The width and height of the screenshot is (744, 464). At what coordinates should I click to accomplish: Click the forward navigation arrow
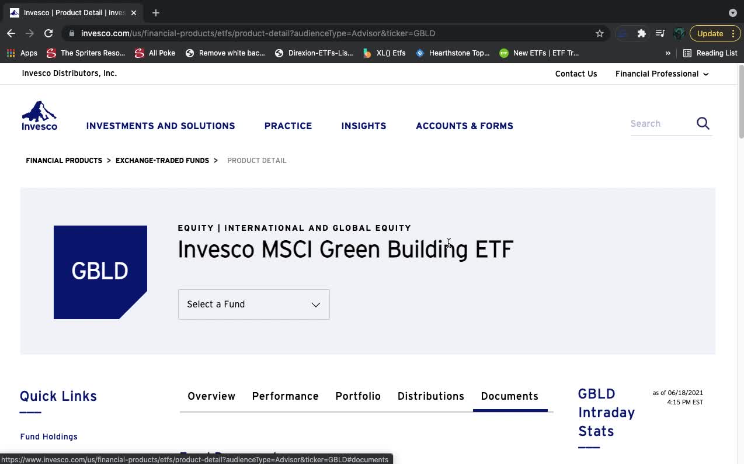point(30,33)
